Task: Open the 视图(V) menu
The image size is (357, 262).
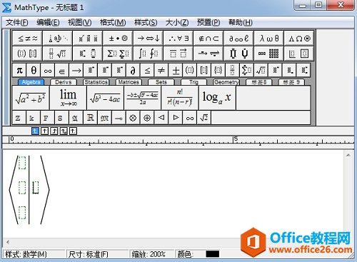Action: point(79,23)
